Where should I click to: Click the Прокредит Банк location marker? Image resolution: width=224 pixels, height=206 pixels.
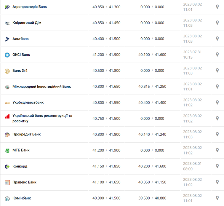(217, 134)
